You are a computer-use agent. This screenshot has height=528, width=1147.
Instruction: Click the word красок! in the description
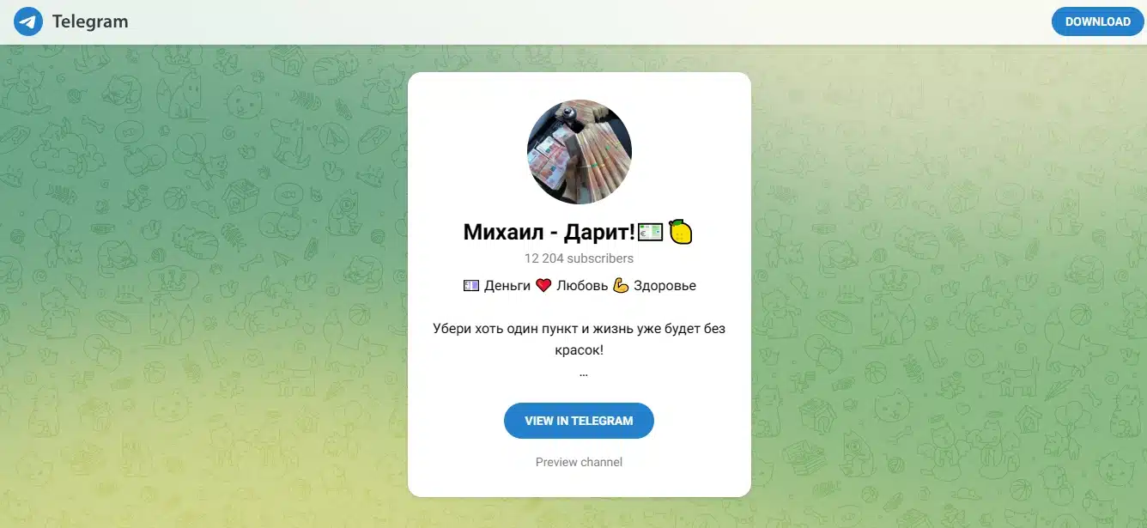coord(580,350)
